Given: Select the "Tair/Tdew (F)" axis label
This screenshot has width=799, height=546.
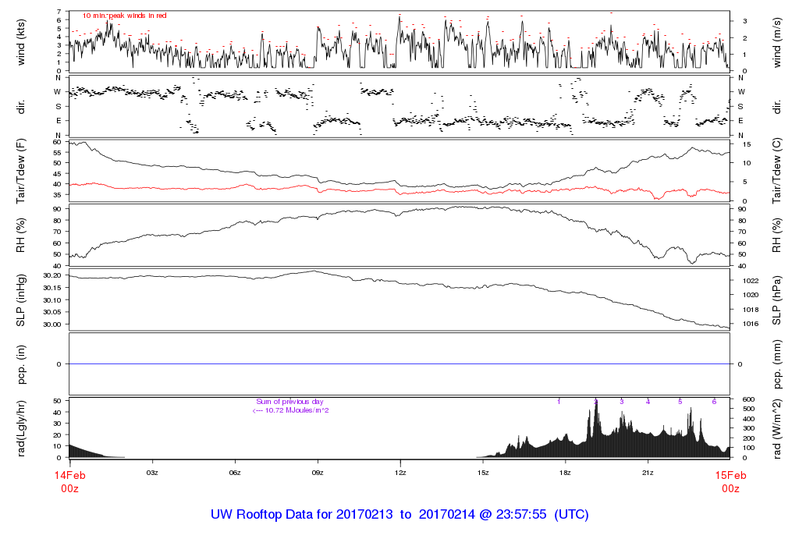Looking at the screenshot, I should tap(21, 170).
